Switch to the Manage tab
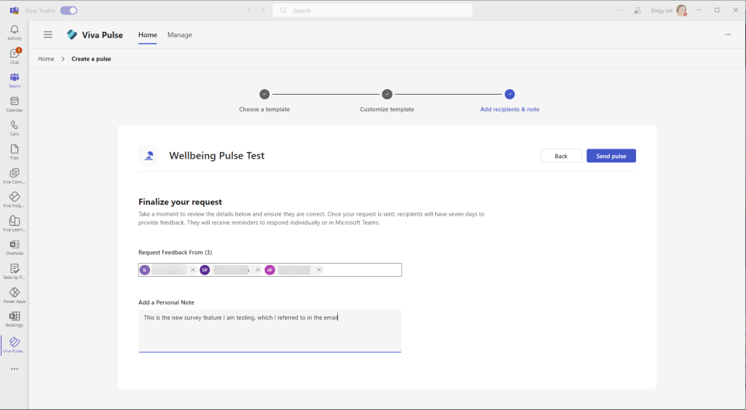The image size is (746, 410). click(179, 35)
